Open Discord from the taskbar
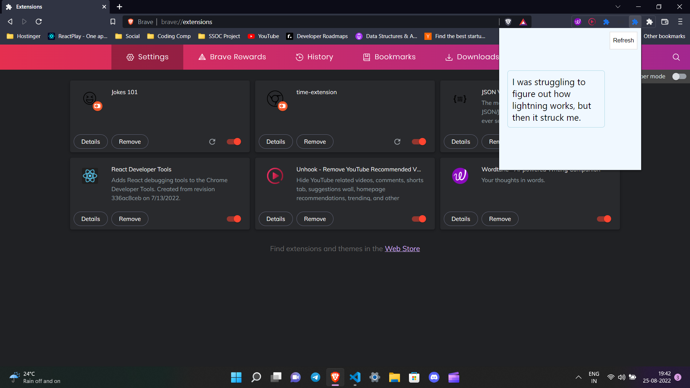 click(x=434, y=377)
